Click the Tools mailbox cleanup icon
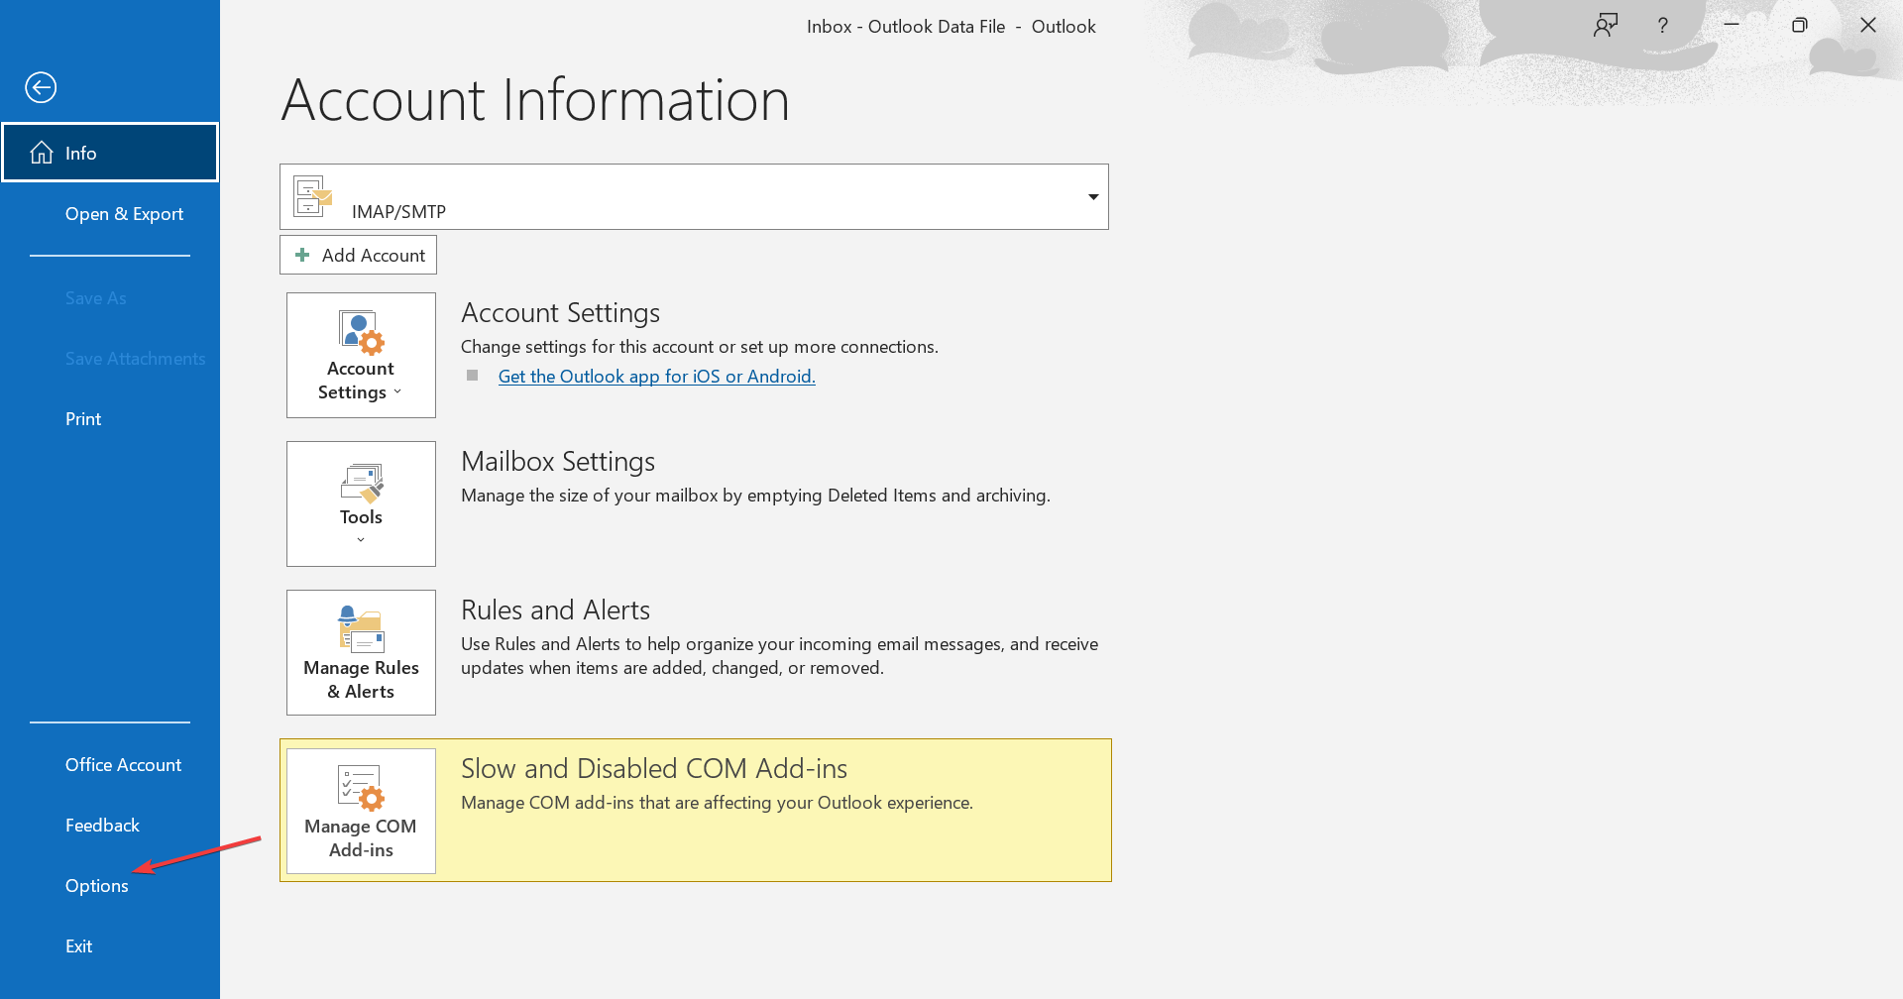Image resolution: width=1903 pixels, height=999 pixels. [360, 483]
